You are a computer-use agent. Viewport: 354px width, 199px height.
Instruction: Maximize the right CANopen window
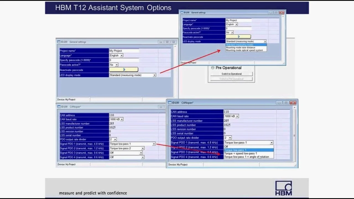pyautogui.click(x=286, y=103)
